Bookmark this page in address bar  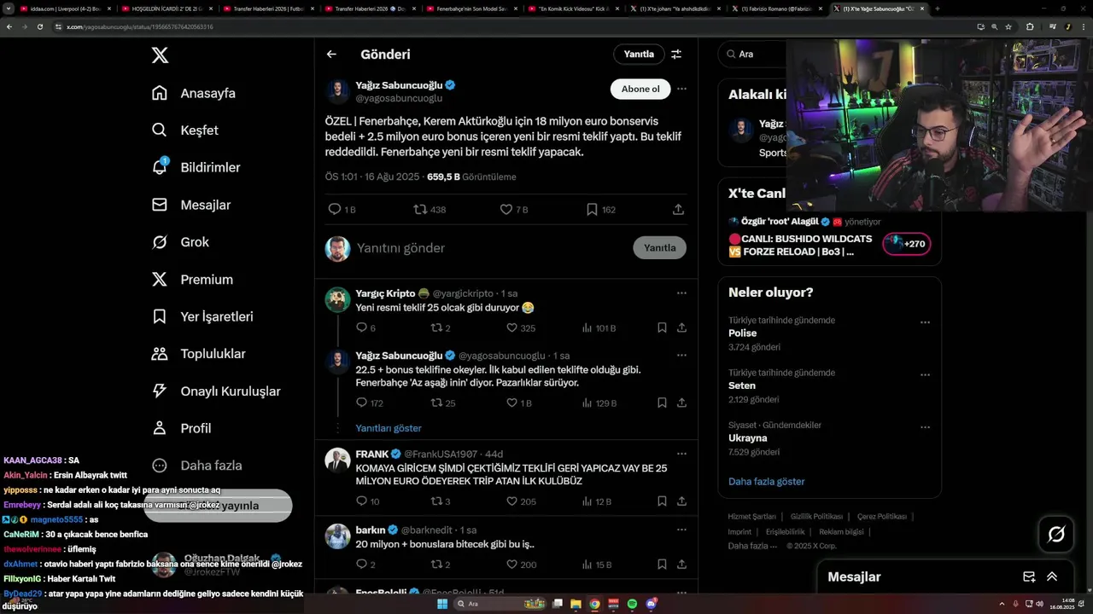[1008, 26]
